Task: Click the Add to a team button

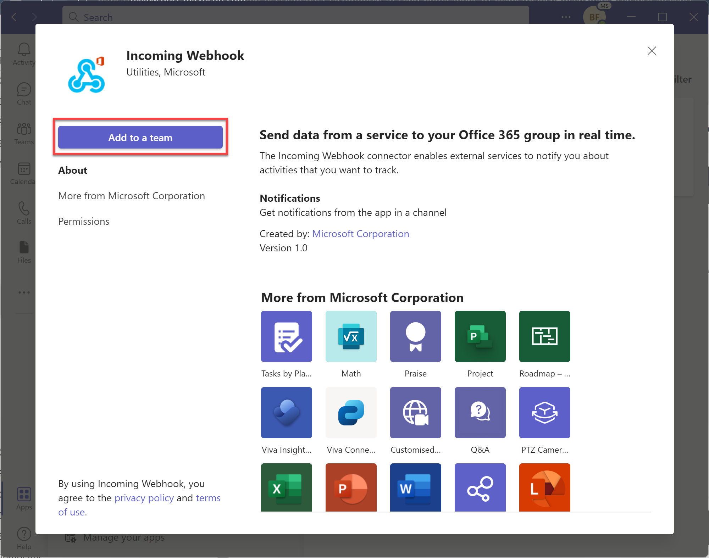Action: click(140, 138)
